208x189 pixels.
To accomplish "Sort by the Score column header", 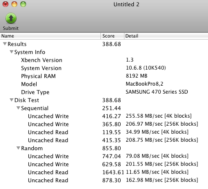I will tap(112, 36).
